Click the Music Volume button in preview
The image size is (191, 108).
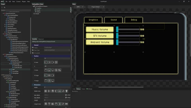(x=100, y=29)
